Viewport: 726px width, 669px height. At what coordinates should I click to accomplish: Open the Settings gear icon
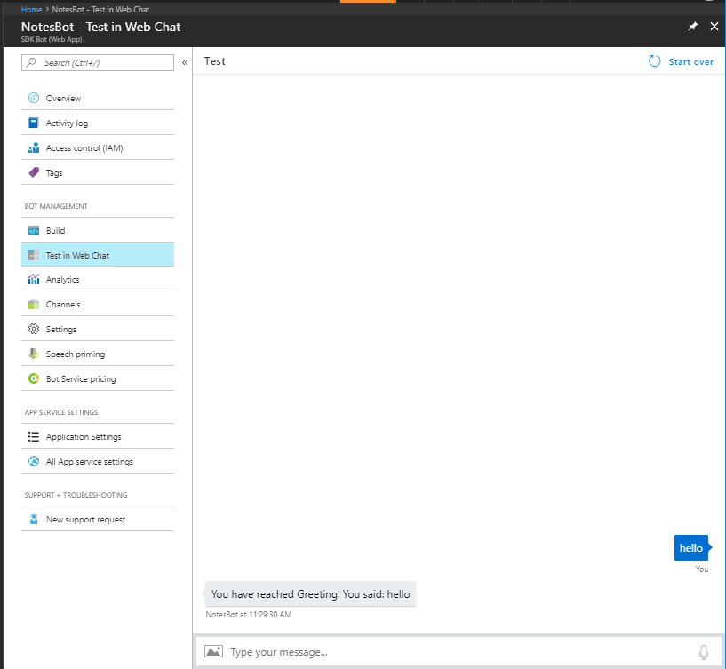coord(32,329)
